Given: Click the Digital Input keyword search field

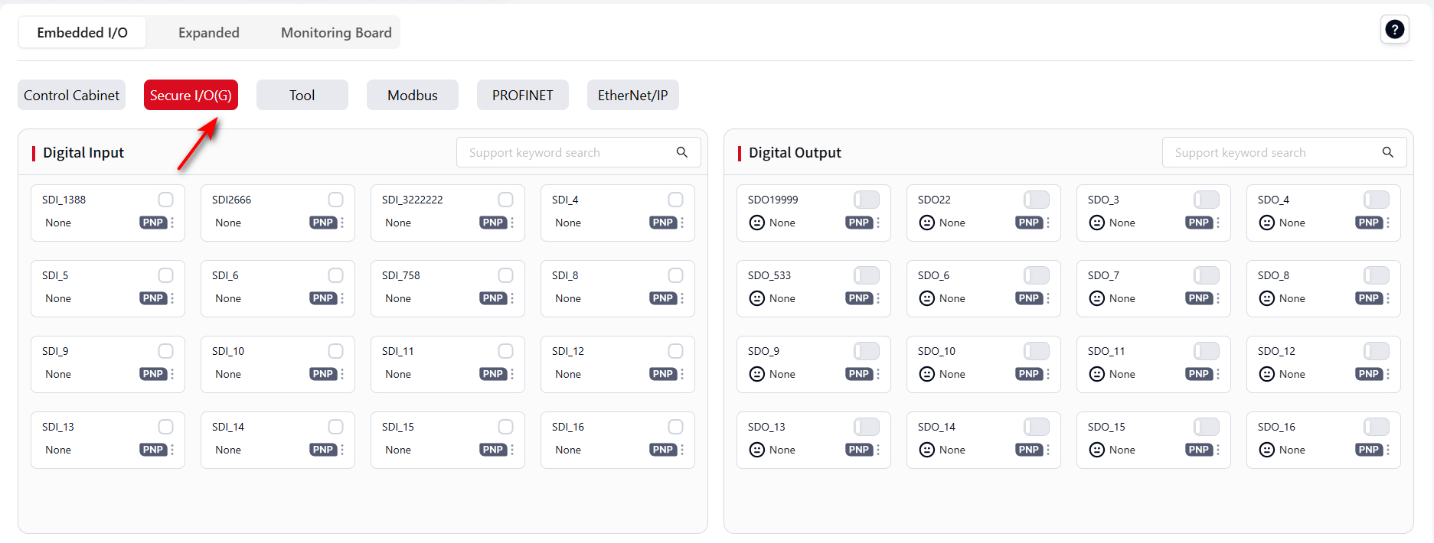Looking at the screenshot, I should click(x=563, y=153).
